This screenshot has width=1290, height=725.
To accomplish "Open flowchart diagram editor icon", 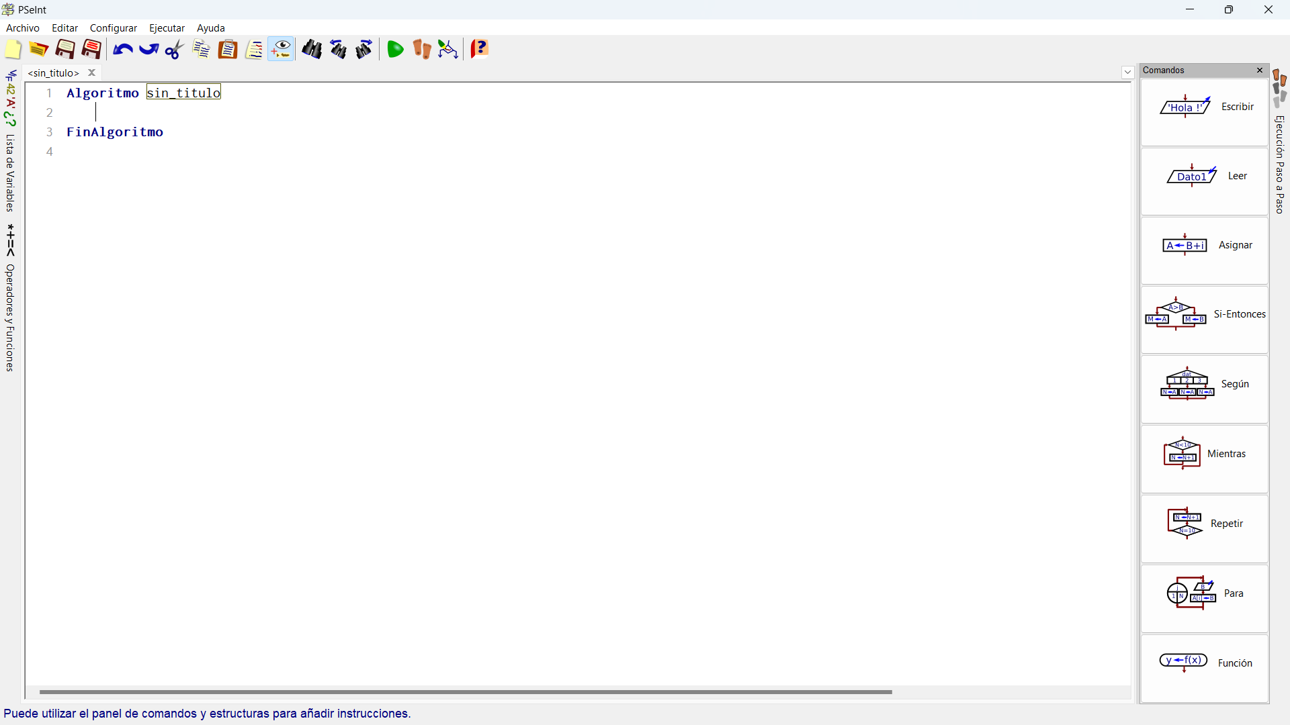I will click(447, 50).
